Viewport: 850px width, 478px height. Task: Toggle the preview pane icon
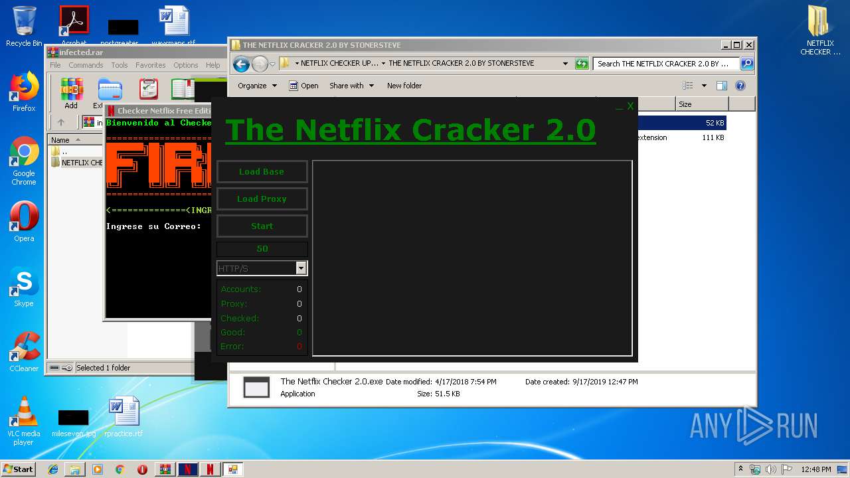[x=722, y=86]
